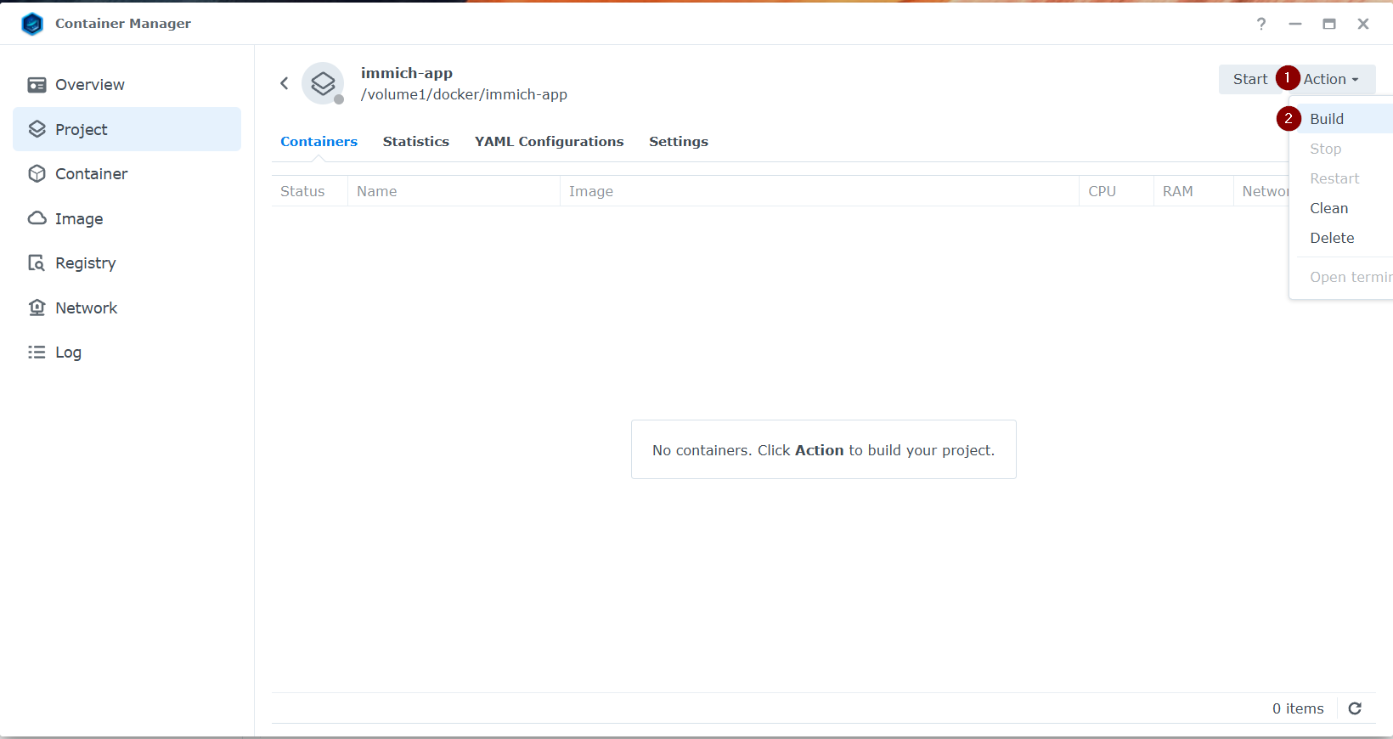The width and height of the screenshot is (1393, 739).
Task: Sort by the RAM column header
Action: [1193, 191]
